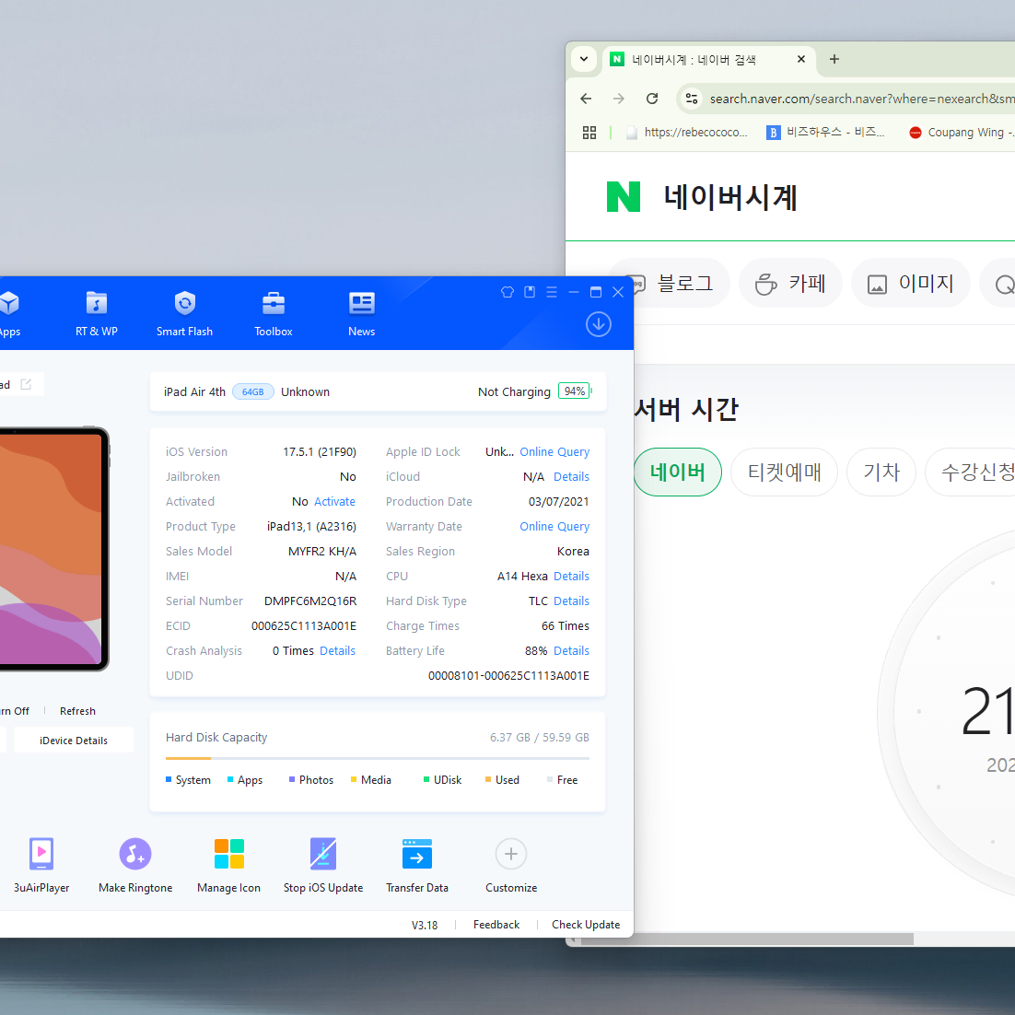Click the Photos legend color square
Screen dimensions: 1015x1015
point(292,779)
